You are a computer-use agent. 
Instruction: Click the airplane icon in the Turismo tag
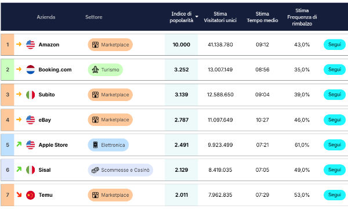[x=95, y=70]
